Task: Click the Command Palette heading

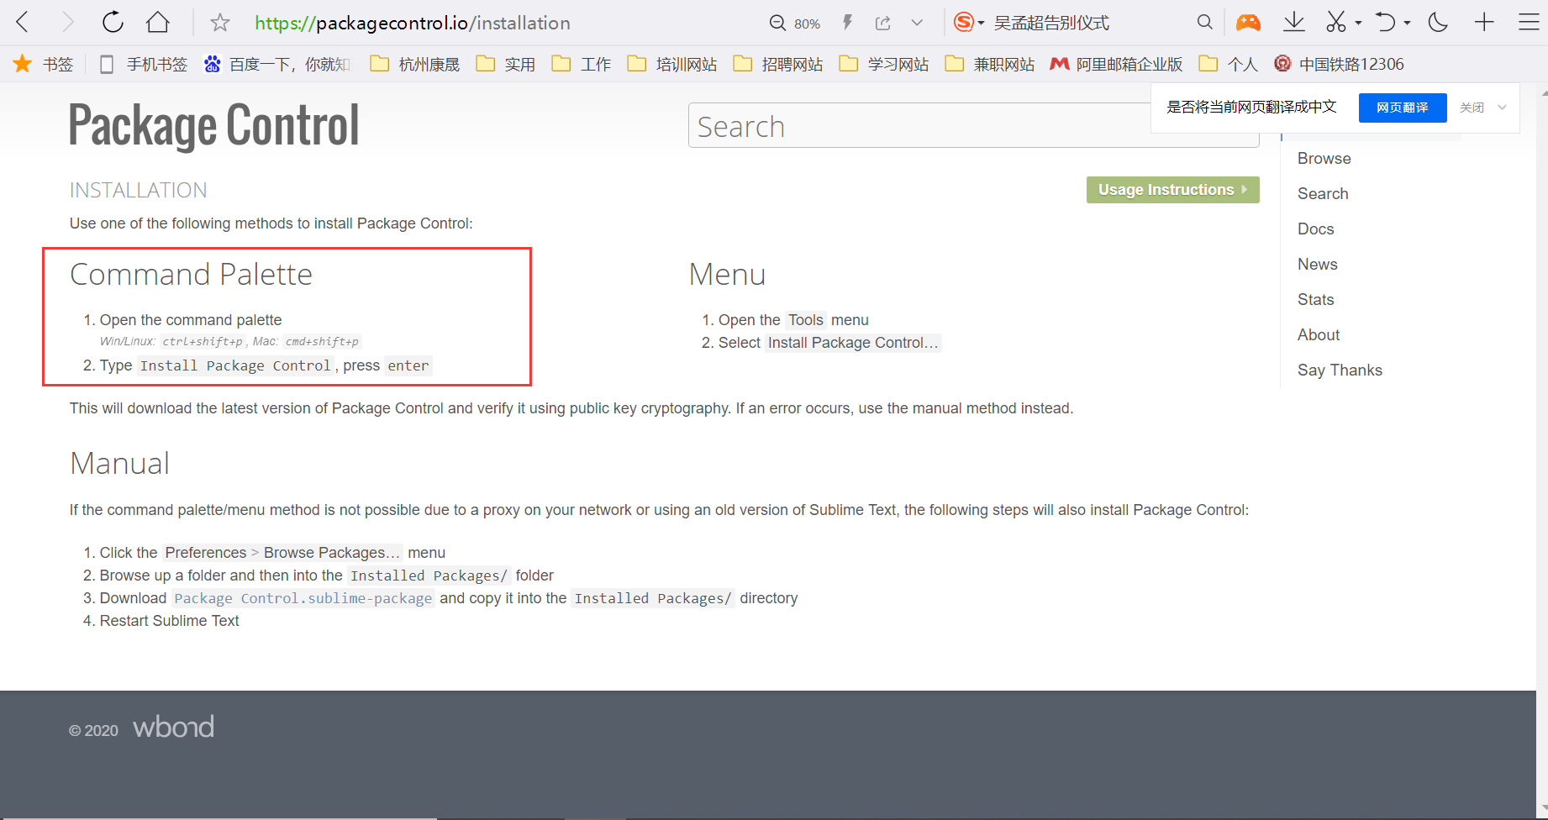Action: pos(192,275)
